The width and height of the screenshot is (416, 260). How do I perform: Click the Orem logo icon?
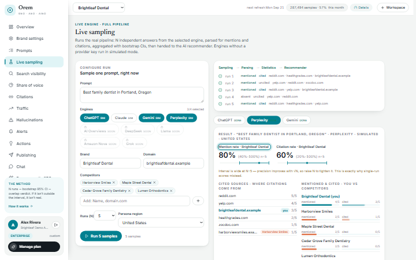10,10
